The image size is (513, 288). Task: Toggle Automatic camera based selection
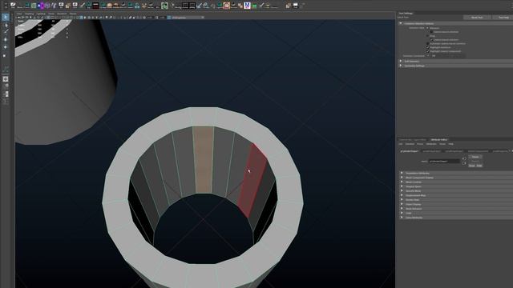coord(427,43)
